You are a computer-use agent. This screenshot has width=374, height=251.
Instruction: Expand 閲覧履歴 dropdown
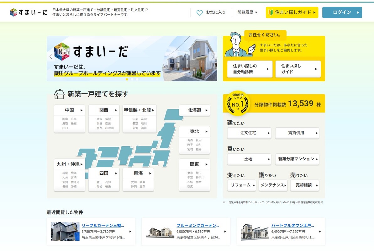tap(247, 12)
